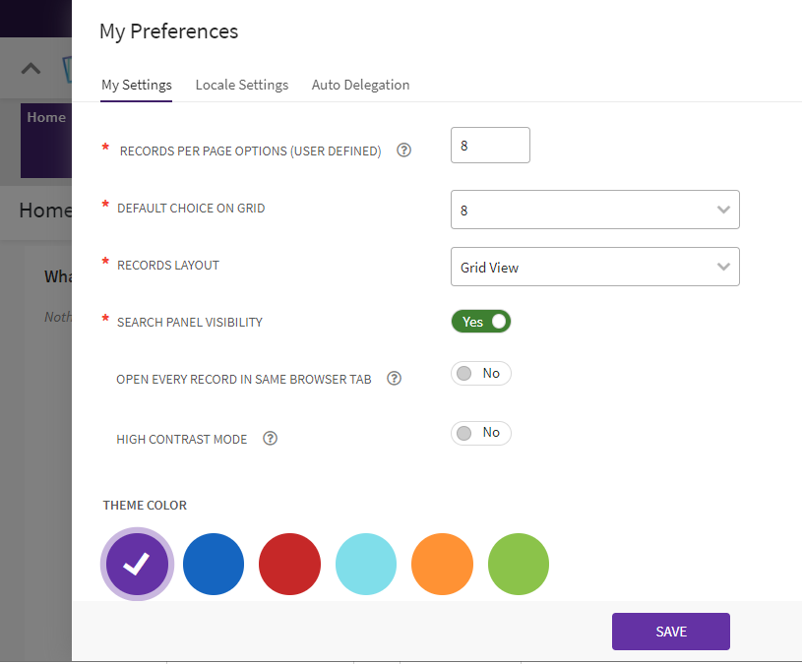
Task: Toggle Search Panel Visibility switch off
Action: tap(481, 322)
